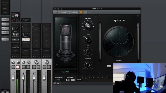Add plugin to third channel's second insert slot

tap(36, 35)
